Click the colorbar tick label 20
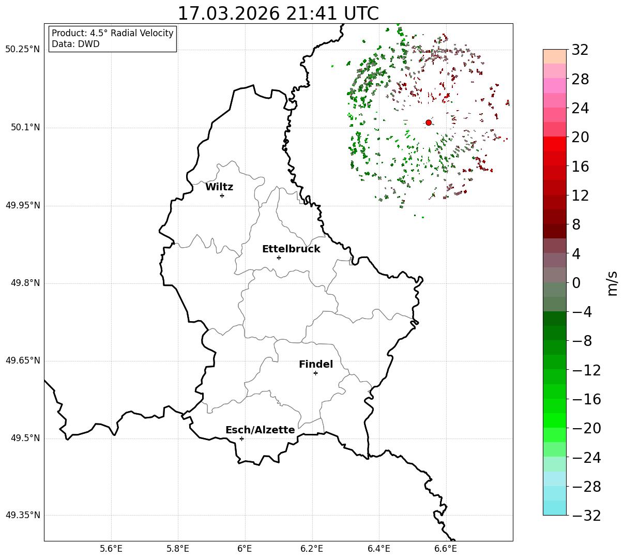Image resolution: width=624 pixels, height=559 pixels. [580, 138]
